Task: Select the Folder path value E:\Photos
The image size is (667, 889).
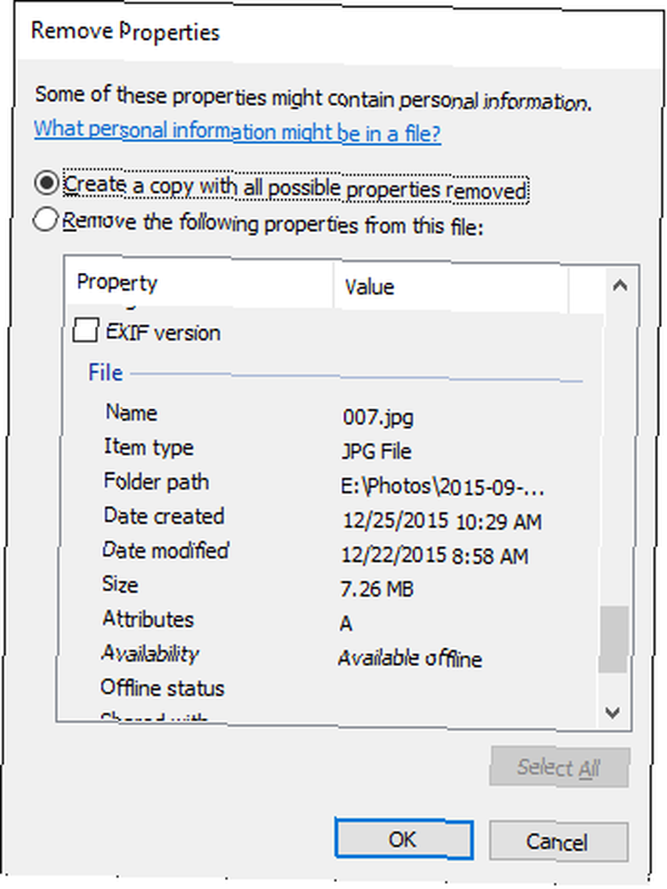Action: click(x=442, y=486)
